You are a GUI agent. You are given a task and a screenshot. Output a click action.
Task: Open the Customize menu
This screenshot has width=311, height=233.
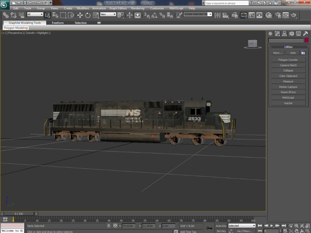click(x=157, y=8)
